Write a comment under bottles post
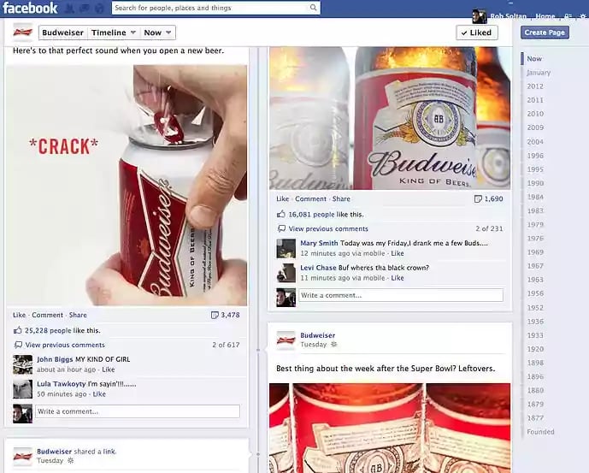This screenshot has width=589, height=473. point(401,295)
